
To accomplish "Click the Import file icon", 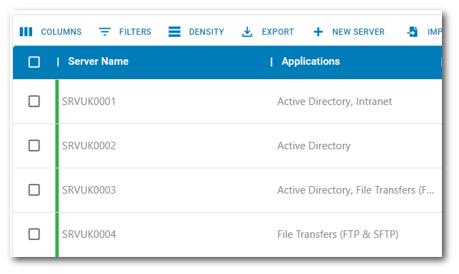I will [x=413, y=32].
